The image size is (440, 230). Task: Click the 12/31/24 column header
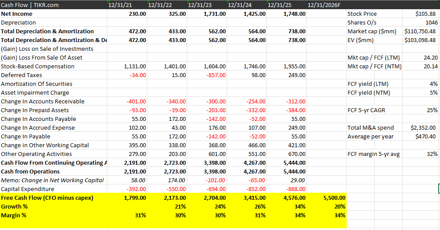click(239, 5)
